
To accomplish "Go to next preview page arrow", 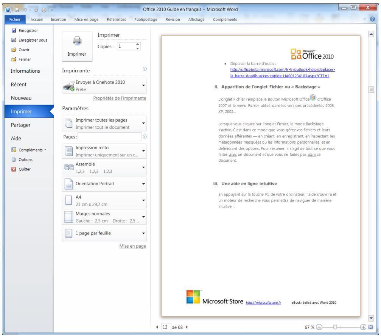I will tap(187, 327).
